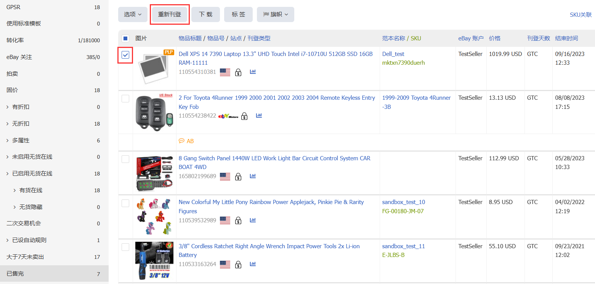The height and width of the screenshot is (284, 595).
Task: Click the 重新刊登 button
Action: point(170,14)
